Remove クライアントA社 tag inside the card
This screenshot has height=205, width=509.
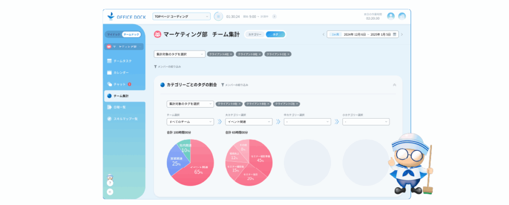tap(240, 104)
